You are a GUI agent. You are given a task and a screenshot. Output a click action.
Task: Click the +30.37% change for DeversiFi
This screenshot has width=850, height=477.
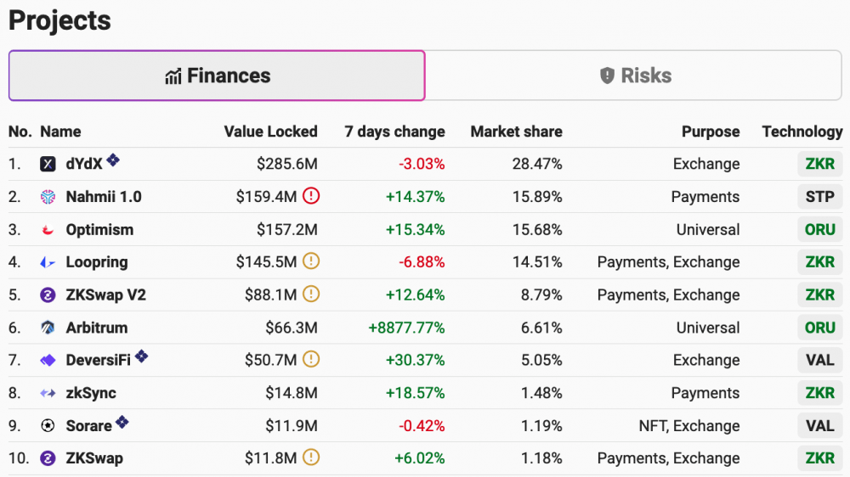(x=416, y=361)
